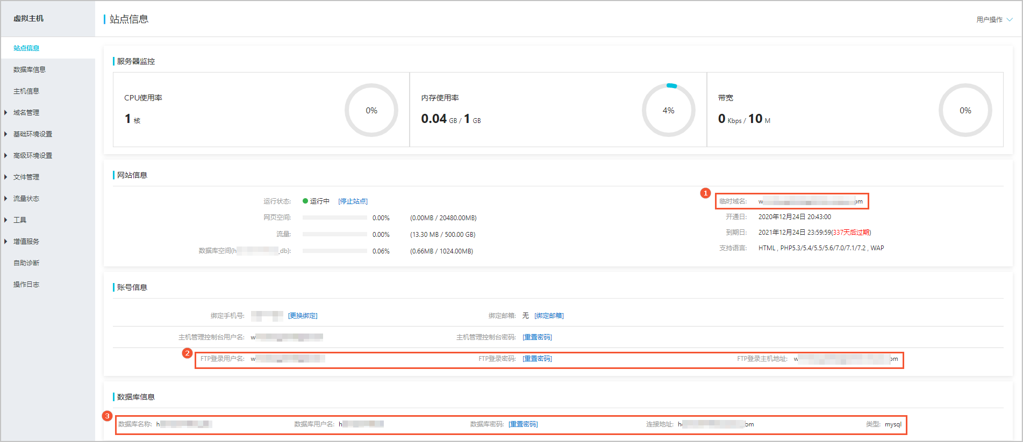The width and height of the screenshot is (1023, 442).
Task: Expand the 域名管理 sidebar section
Action: pyautogui.click(x=26, y=112)
